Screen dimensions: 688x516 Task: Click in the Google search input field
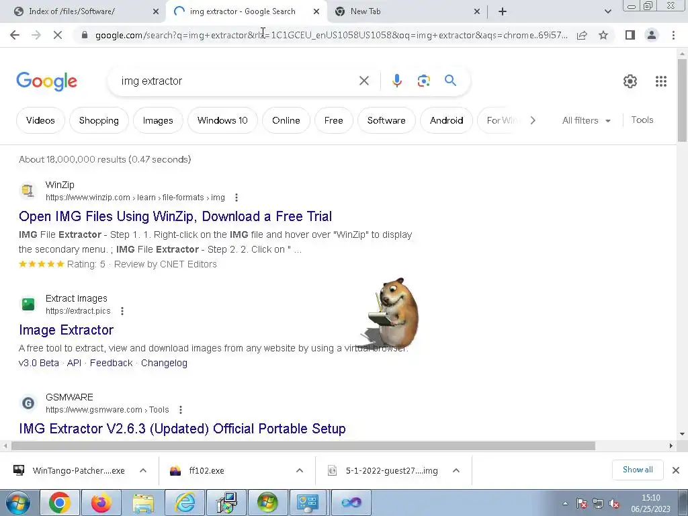[x=237, y=81]
